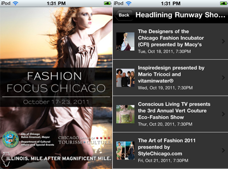
Task: Tap the Headlining Runway Shows header title
Action: (180, 15)
